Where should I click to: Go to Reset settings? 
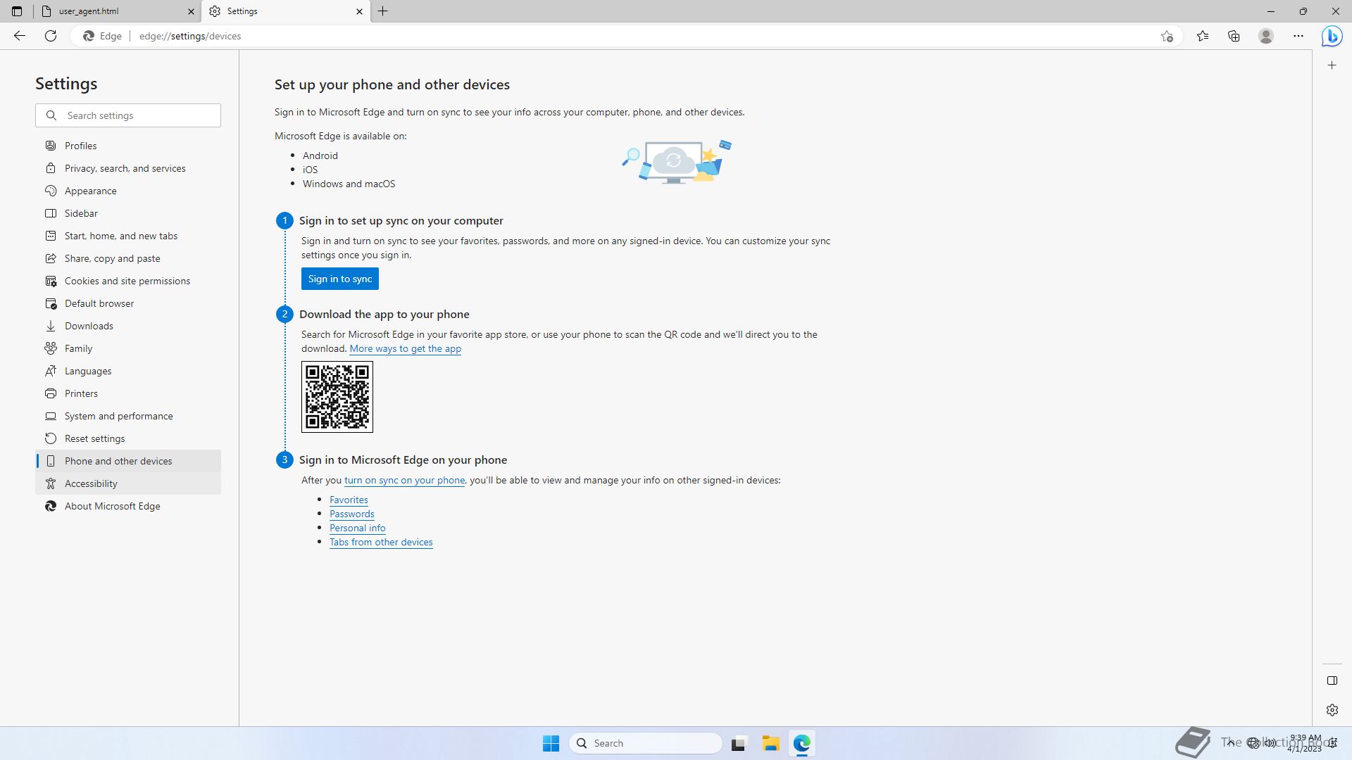(128, 438)
